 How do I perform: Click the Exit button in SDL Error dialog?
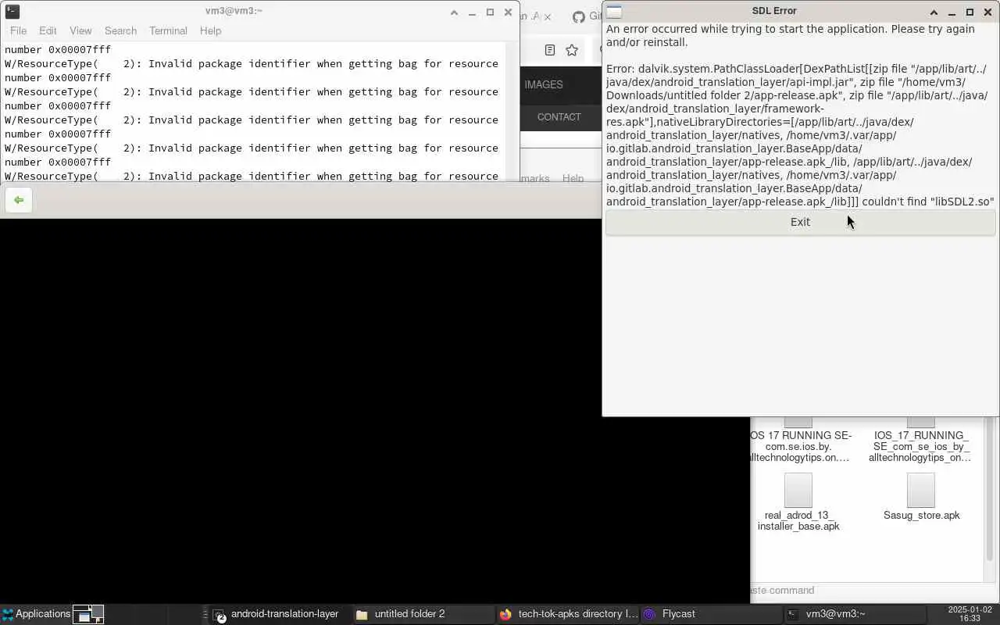800,222
